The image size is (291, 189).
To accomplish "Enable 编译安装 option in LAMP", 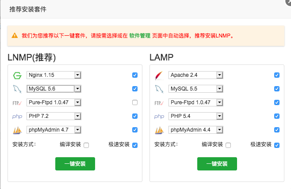I will (228, 145).
